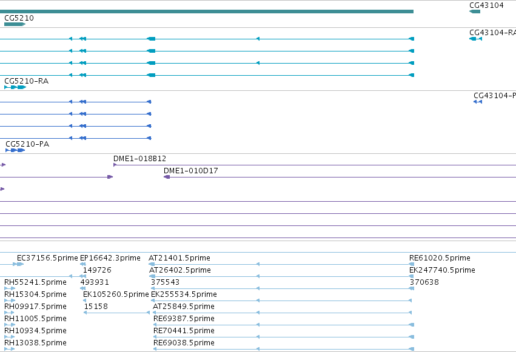
Task: Click the RE69387.5prime EST label
Action: (184, 319)
